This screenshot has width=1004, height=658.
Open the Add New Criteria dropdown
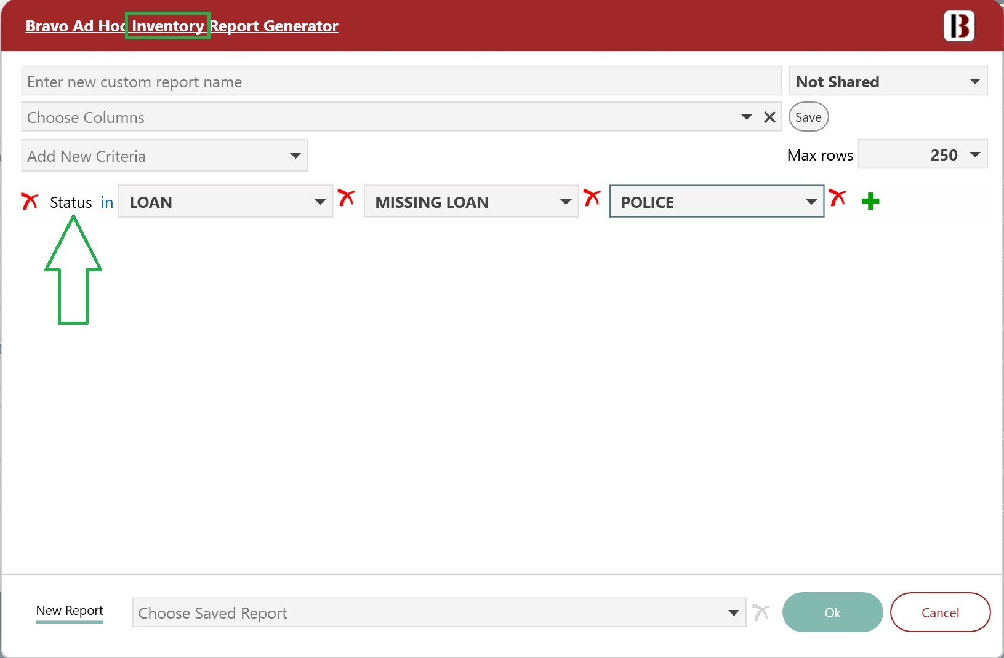(x=164, y=156)
